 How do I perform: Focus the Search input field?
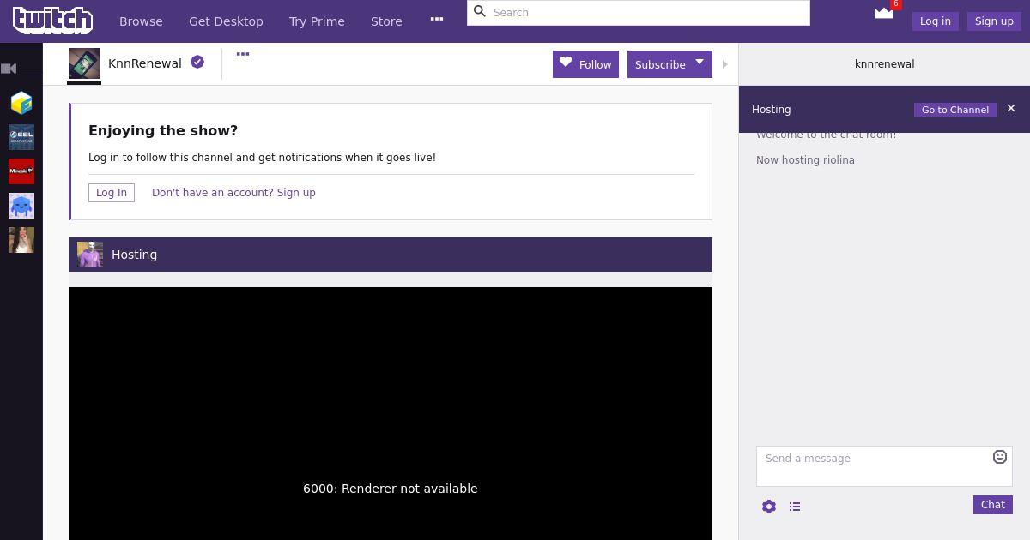click(x=639, y=13)
